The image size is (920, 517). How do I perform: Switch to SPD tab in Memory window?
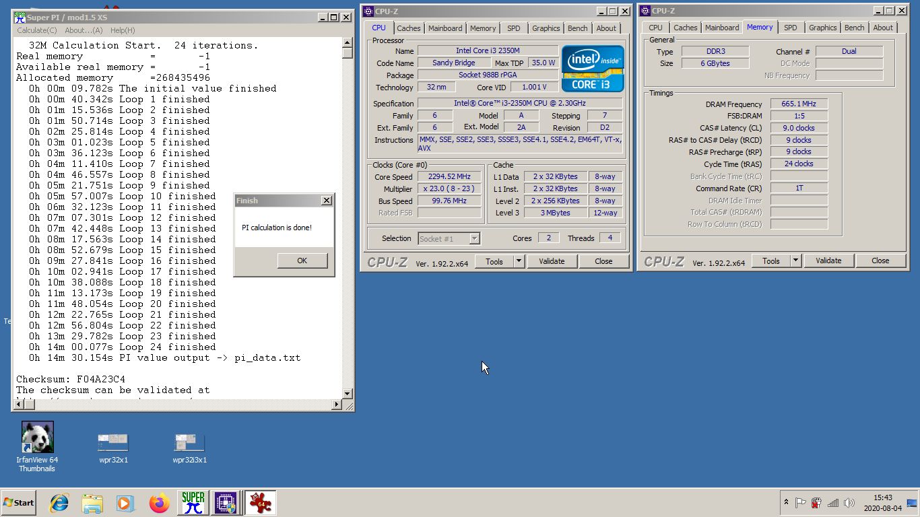pos(791,28)
